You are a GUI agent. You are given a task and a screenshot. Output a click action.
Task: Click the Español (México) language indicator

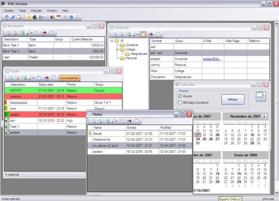pos(230,199)
